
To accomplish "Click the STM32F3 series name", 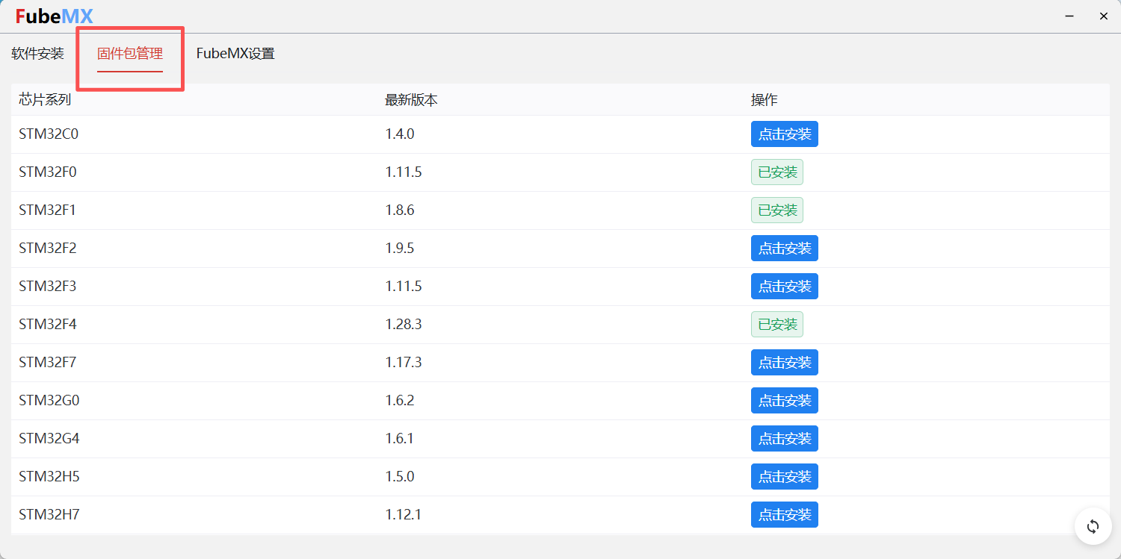I will click(x=48, y=287).
